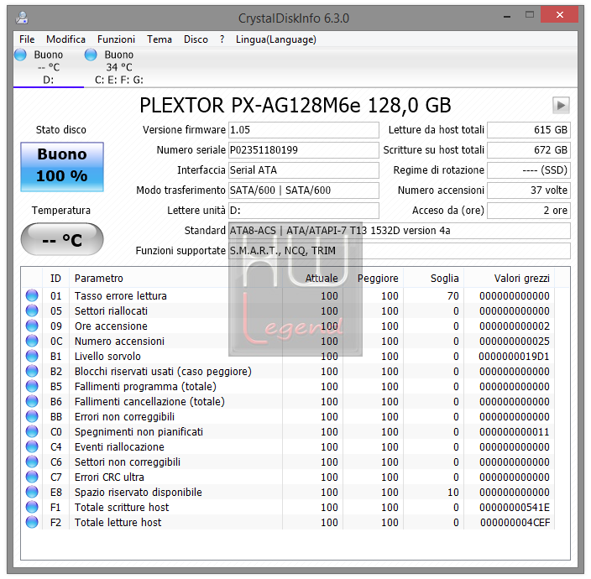The image size is (591, 579).
Task: Click the Funzioni supportate field
Action: pos(400,251)
